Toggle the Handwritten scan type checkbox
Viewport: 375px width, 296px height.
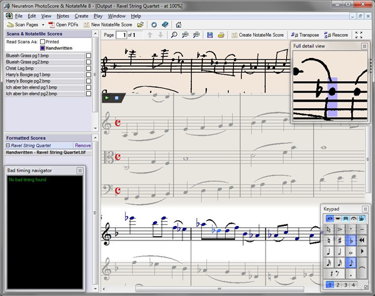pyautogui.click(x=42, y=48)
